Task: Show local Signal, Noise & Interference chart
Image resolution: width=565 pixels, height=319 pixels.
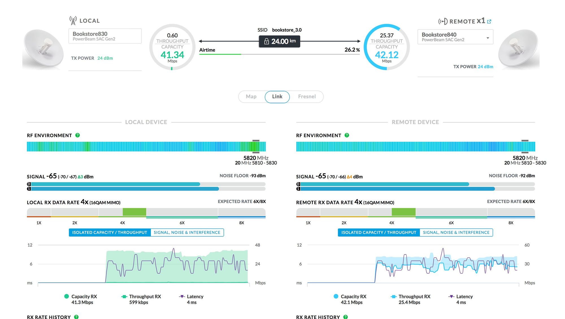Action: (187, 232)
